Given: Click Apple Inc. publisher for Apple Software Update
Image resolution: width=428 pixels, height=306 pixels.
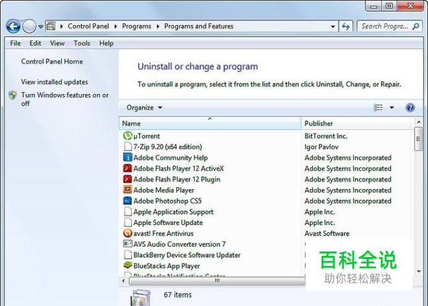Looking at the screenshot, I should [x=320, y=223].
